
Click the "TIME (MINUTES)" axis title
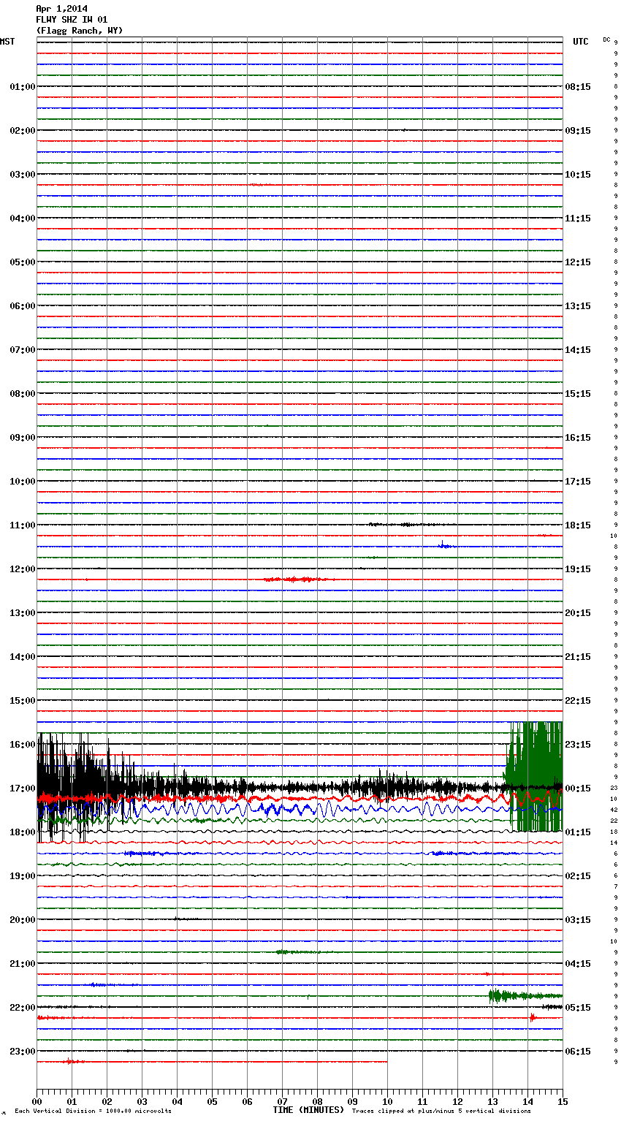click(x=308, y=1110)
